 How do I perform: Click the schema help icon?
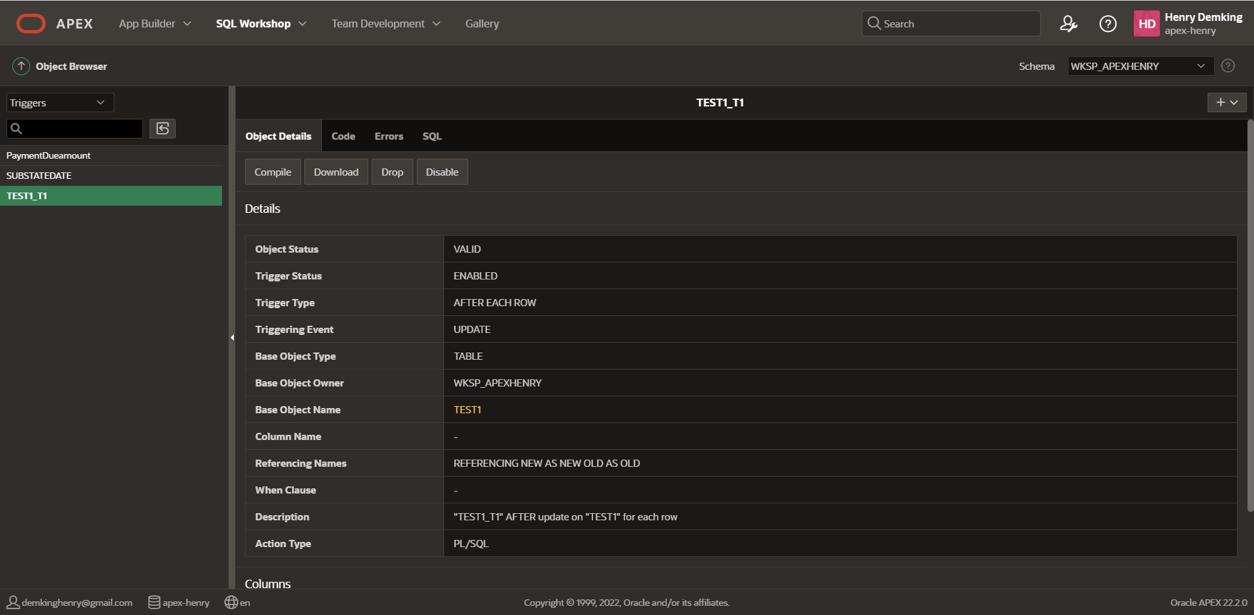click(x=1228, y=66)
